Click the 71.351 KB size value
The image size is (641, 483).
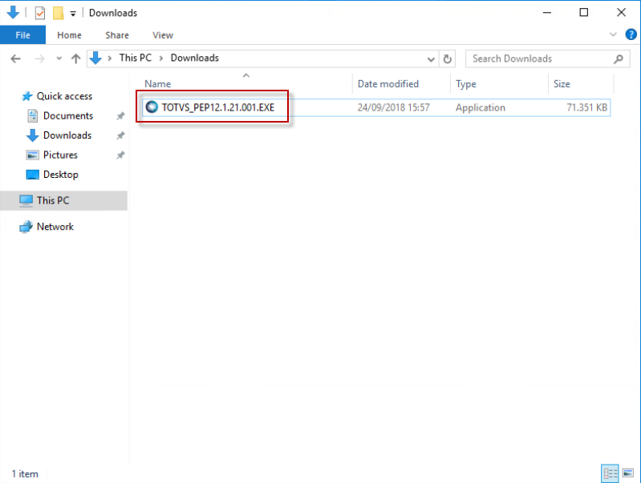tap(586, 108)
